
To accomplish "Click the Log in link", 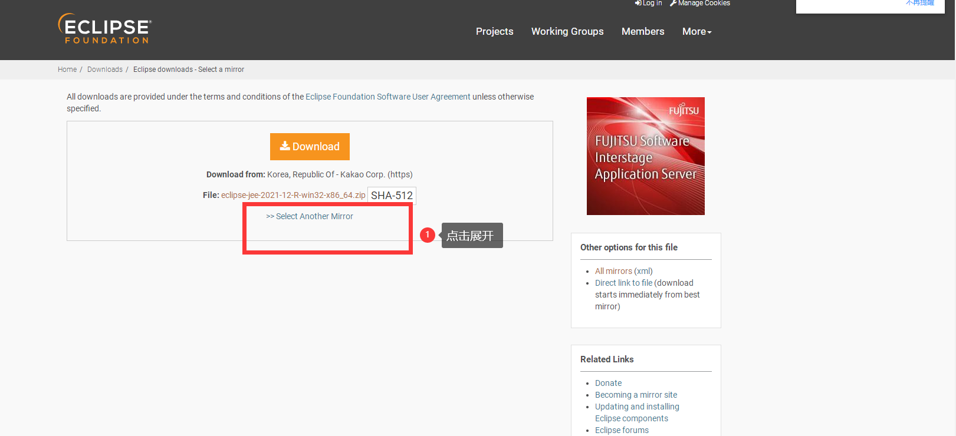I will [649, 3].
